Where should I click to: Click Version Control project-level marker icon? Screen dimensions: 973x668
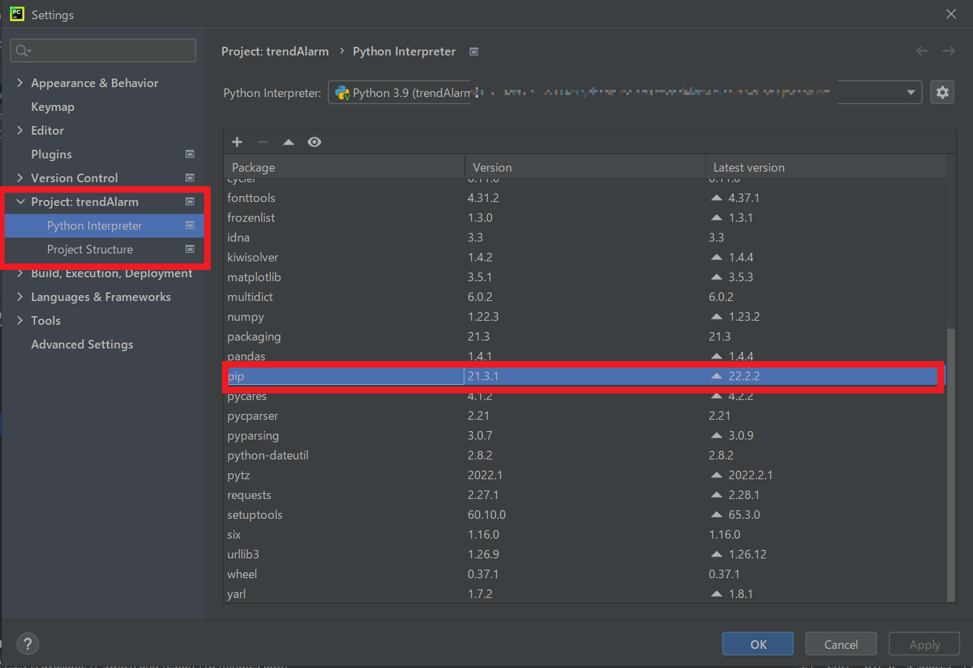point(190,178)
